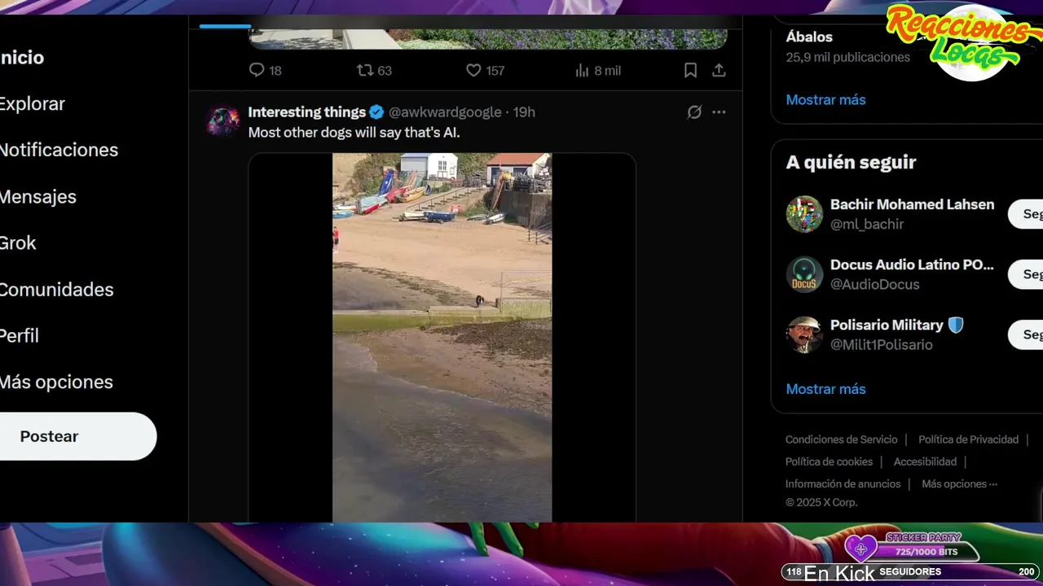Image resolution: width=1043 pixels, height=586 pixels.
Task: Follow Polisario Military
Action: click(x=1026, y=335)
